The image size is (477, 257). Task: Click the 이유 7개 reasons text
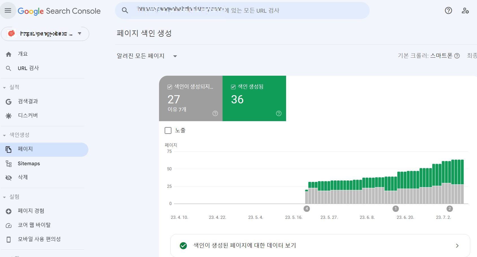pos(177,109)
